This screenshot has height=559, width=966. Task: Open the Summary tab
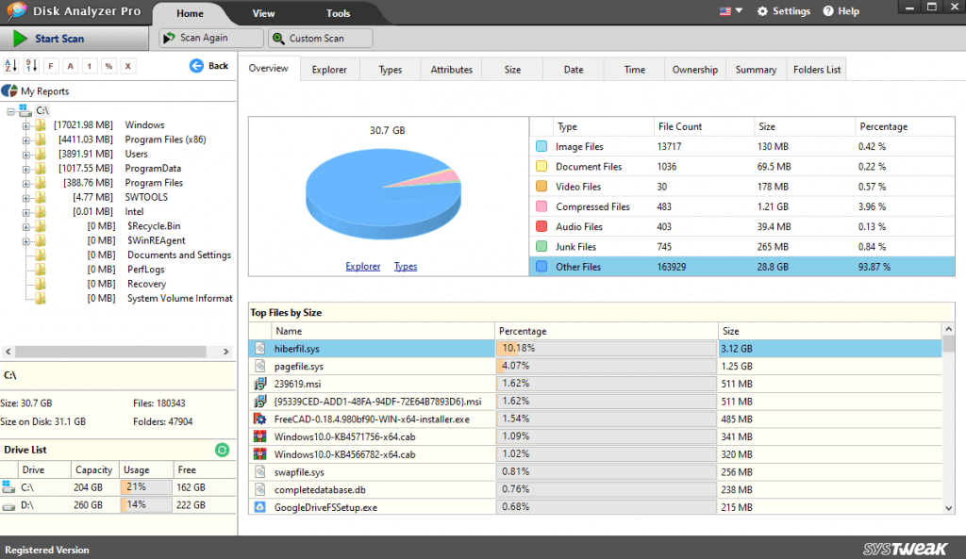coord(756,70)
